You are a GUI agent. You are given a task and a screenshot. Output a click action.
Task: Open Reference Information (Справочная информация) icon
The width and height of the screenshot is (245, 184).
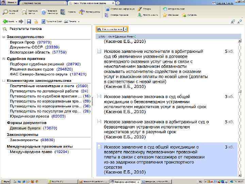(107, 9)
